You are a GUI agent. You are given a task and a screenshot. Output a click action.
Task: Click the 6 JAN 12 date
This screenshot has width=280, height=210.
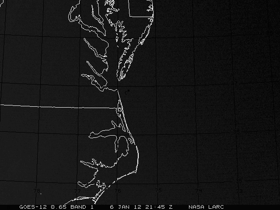(x=125, y=206)
